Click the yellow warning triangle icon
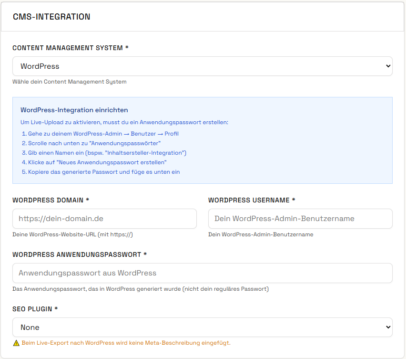The width and height of the screenshot is (406, 359). 16,343
